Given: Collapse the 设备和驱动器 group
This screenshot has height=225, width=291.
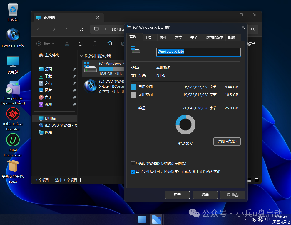Looking at the screenshot, I should coord(81,56).
